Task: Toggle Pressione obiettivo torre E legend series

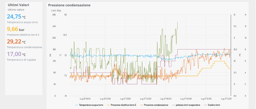Action: [x=122, y=105]
